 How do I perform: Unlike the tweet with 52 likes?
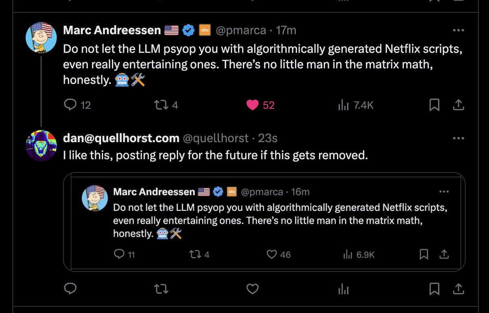click(253, 105)
